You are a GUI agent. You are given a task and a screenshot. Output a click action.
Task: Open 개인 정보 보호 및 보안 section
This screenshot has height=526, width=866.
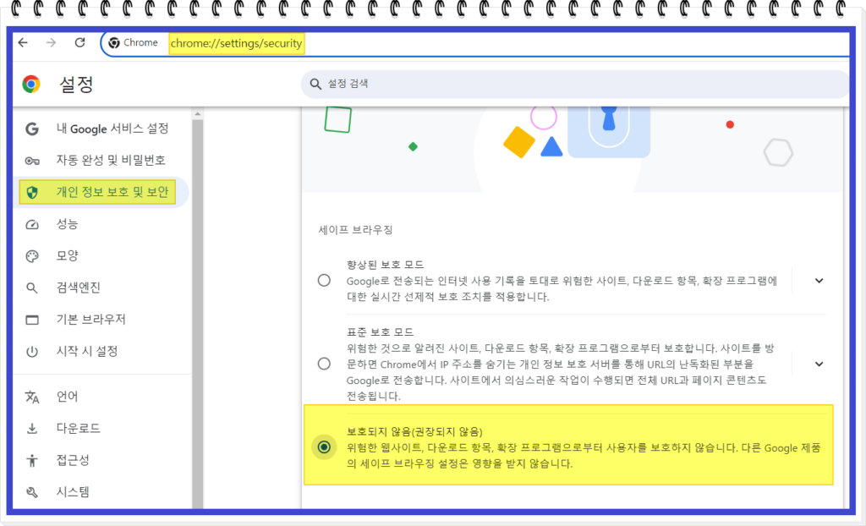point(101,192)
